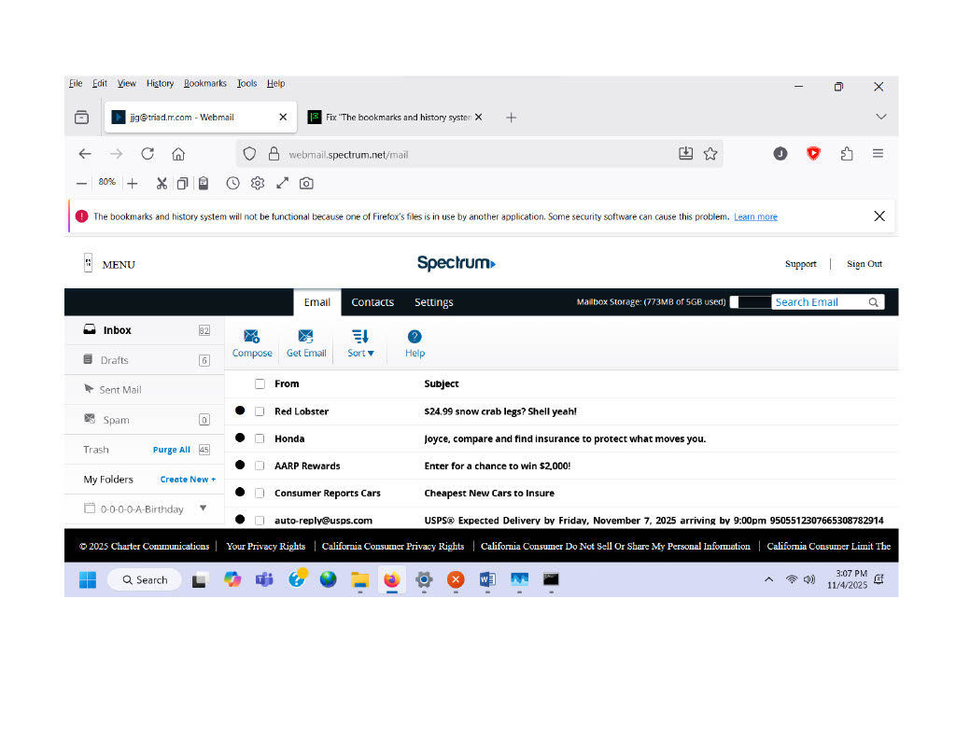This screenshot has width=956, height=738.
Task: Click the Windows Start button
Action: point(88,579)
